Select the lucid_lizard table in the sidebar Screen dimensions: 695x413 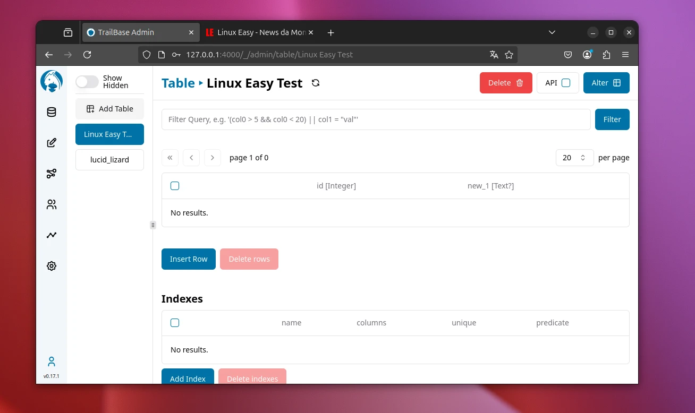coord(109,159)
